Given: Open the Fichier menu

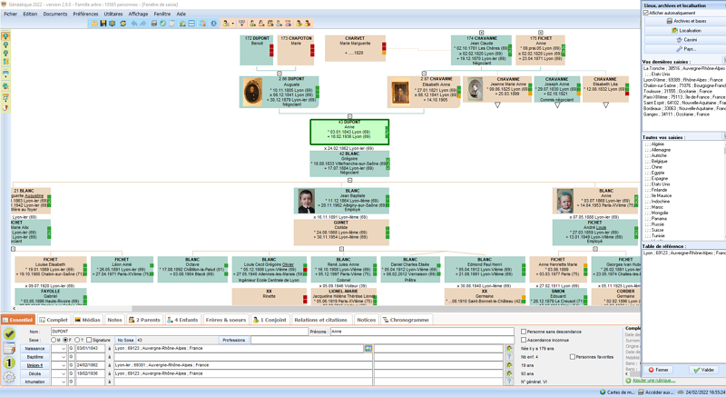Looking at the screenshot, I should 11,14.
